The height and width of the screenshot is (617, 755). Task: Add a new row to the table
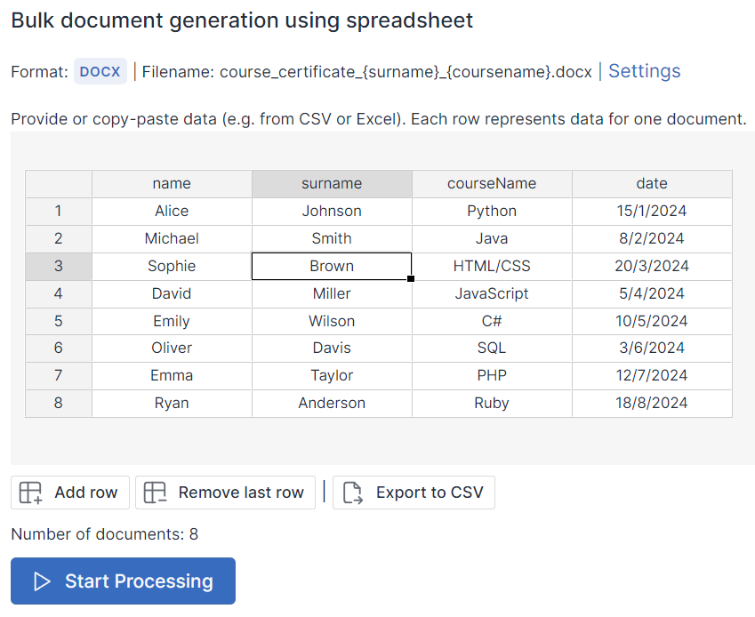69,492
